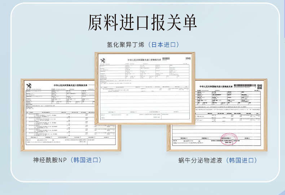Viewport: 285px width, 195px height.
Task: Click the barcode on the center declaration form
Action: [166, 58]
